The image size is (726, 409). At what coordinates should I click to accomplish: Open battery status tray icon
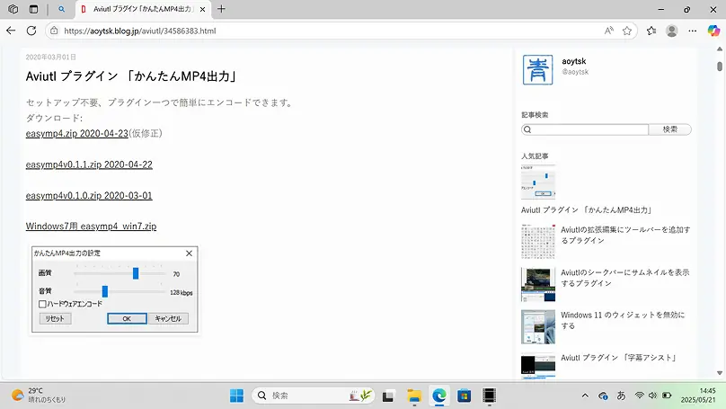(x=667, y=396)
